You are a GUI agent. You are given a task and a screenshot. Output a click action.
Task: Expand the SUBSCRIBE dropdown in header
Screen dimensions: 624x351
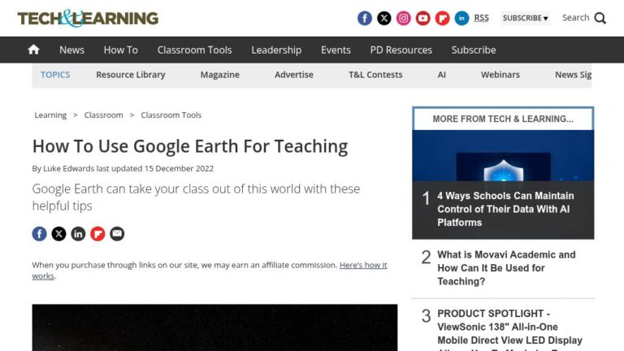click(x=526, y=18)
